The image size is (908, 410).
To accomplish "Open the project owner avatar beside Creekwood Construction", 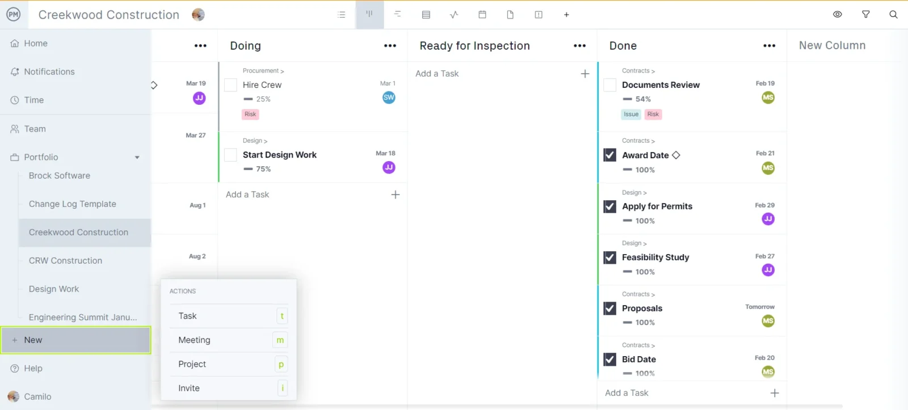I will click(198, 15).
